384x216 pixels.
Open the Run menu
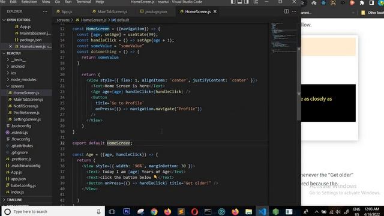(68, 2)
